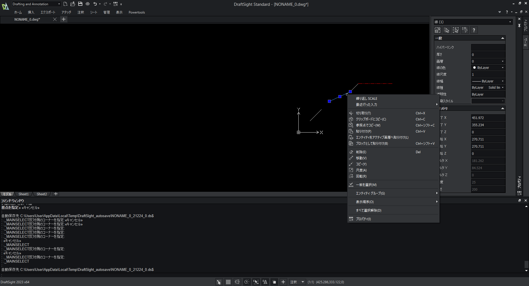This screenshot has height=286, width=529.
Task: Click the ハイパーリンク hyperlink field
Action: point(488,47)
